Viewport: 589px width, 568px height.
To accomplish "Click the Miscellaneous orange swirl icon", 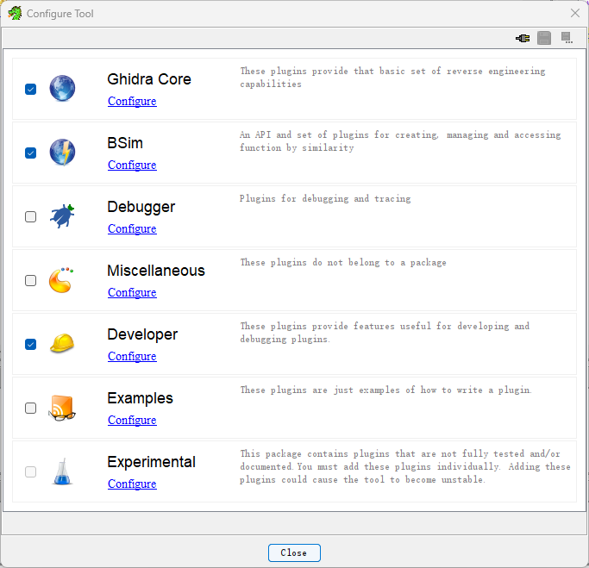I will 61,280.
